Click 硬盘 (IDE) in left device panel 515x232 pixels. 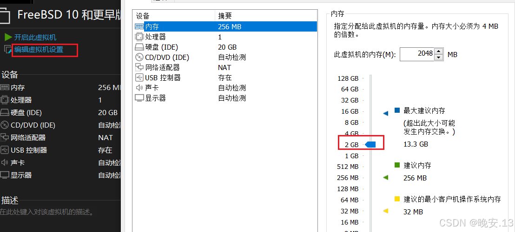tap(26, 113)
